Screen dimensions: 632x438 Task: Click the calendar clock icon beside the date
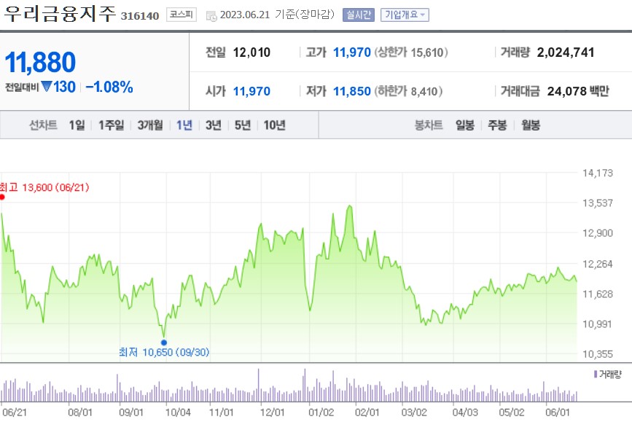pyautogui.click(x=211, y=16)
